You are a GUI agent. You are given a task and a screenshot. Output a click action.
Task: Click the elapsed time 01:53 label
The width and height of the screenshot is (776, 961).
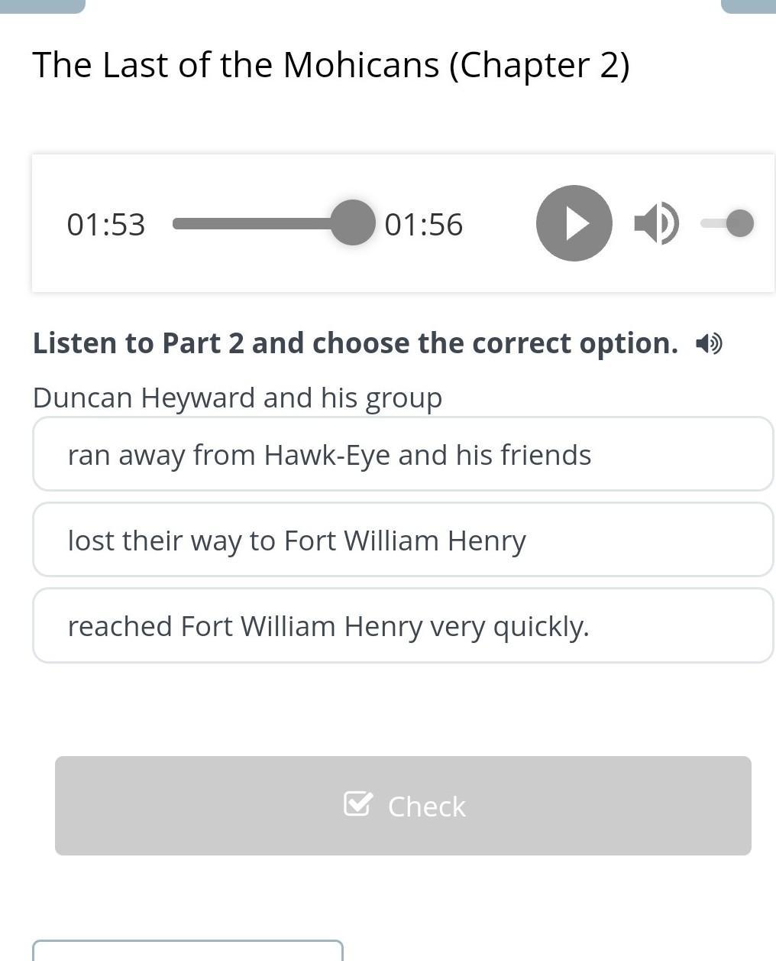pyautogui.click(x=106, y=225)
